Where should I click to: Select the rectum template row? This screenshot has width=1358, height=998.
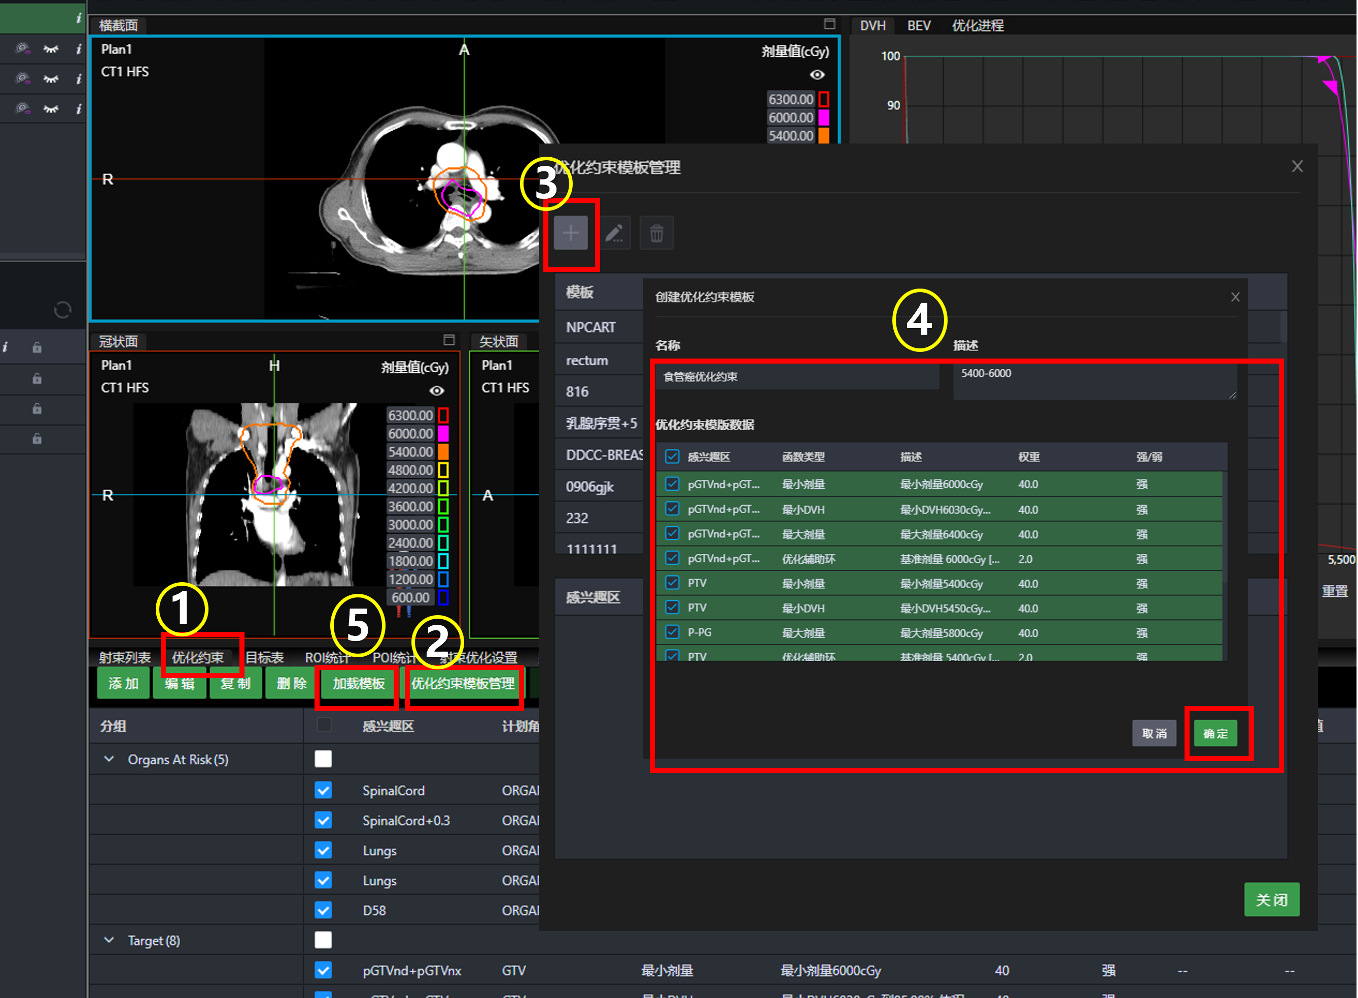(599, 360)
